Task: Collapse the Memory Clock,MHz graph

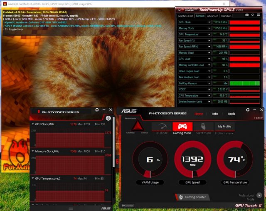Action: (33, 151)
